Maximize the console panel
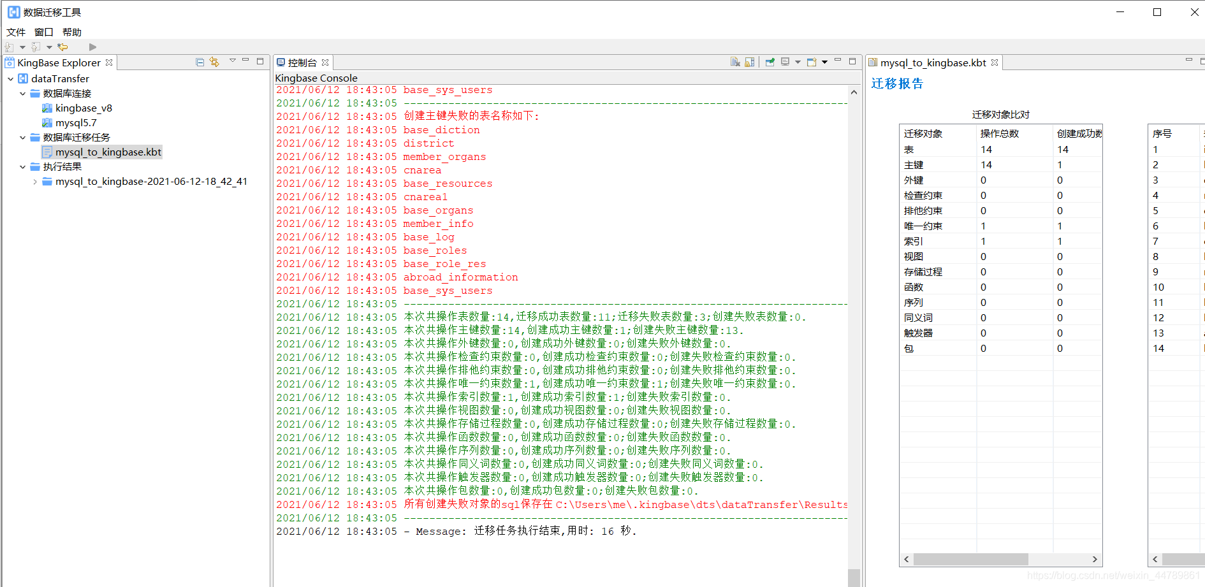The image size is (1205, 587). click(x=852, y=61)
